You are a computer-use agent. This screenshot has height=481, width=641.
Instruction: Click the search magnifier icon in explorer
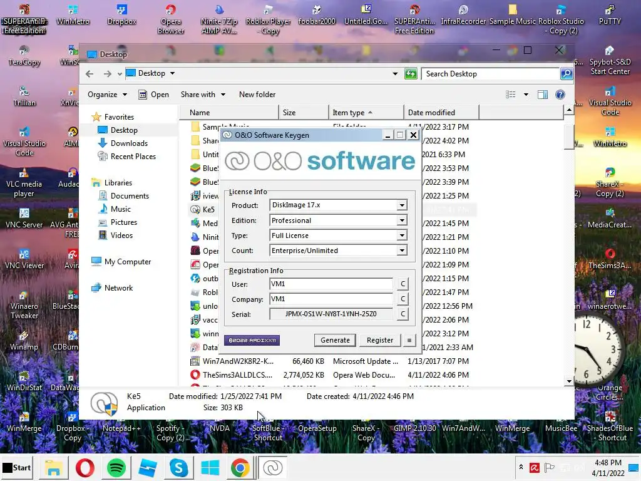(566, 74)
